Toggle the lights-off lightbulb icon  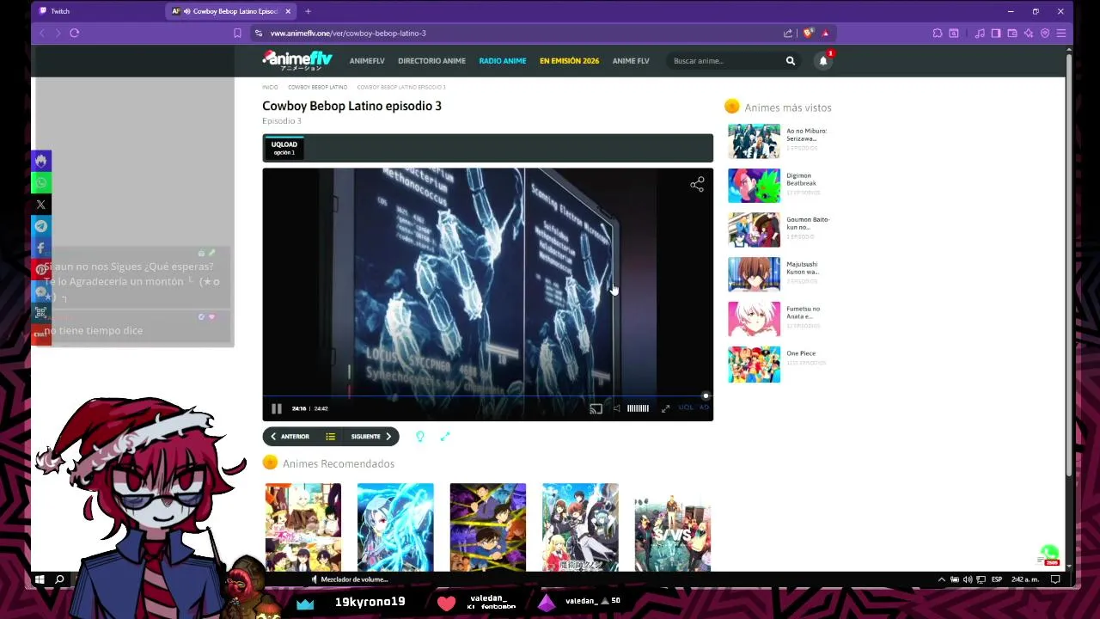pyautogui.click(x=420, y=437)
